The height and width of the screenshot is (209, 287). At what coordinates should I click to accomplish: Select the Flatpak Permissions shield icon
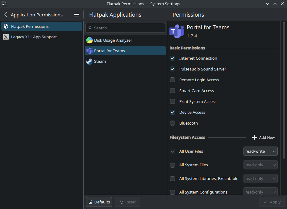pyautogui.click(x=5, y=26)
